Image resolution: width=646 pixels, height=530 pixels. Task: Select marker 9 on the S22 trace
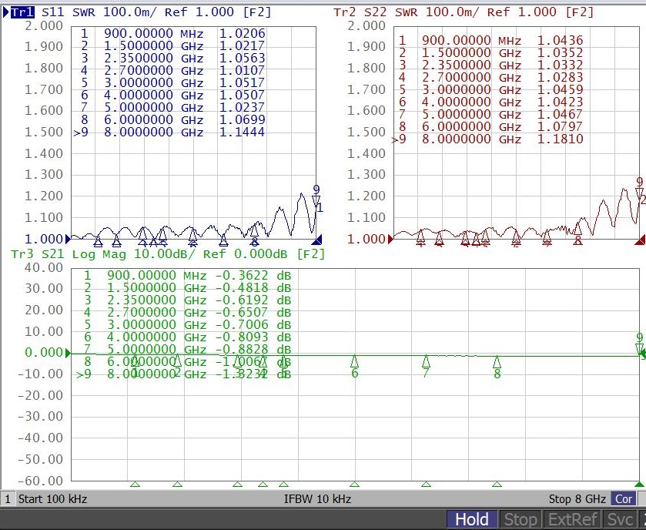pyautogui.click(x=638, y=193)
